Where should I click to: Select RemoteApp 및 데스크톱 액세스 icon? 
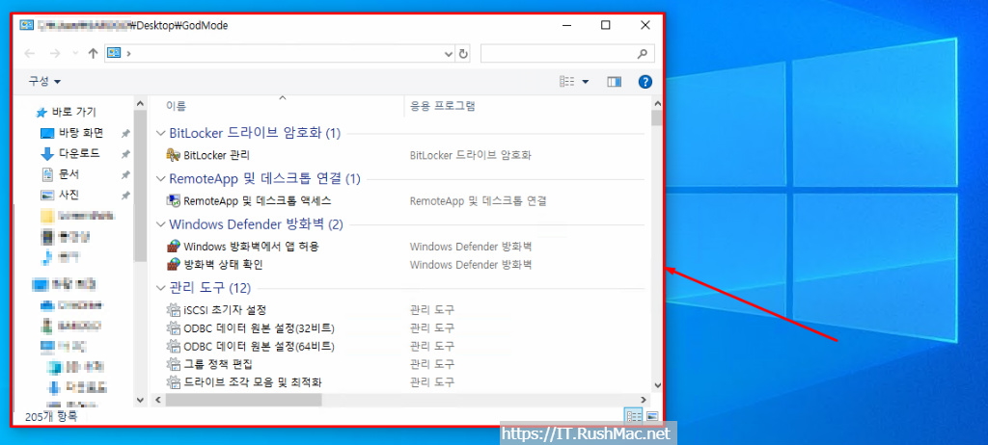(174, 200)
